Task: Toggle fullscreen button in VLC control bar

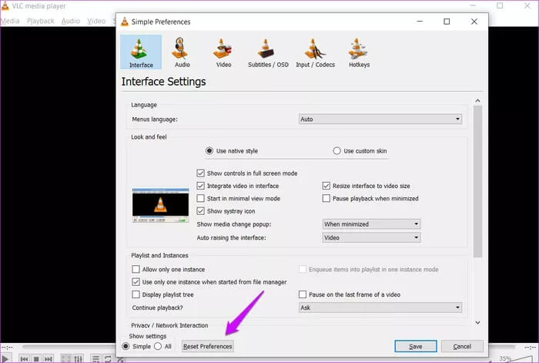Action: tap(65, 359)
